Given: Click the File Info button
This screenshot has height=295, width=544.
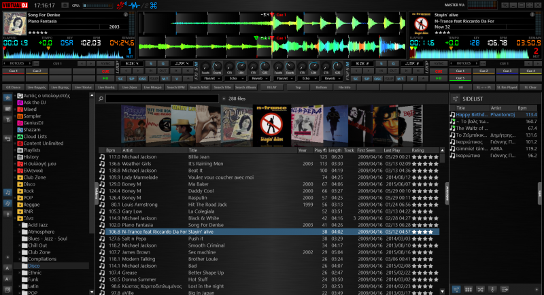Looking at the screenshot, I should coord(344,88).
